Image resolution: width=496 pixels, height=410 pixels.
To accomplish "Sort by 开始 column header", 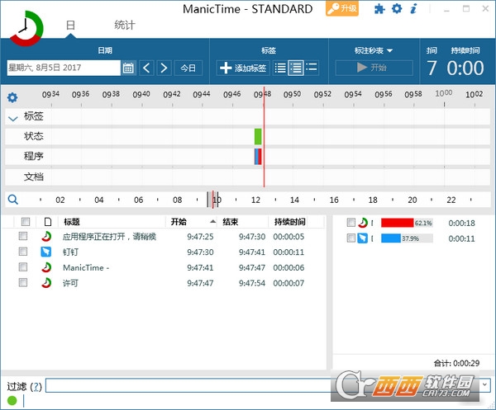I will [x=179, y=222].
